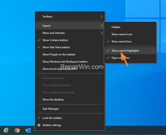Image resolution: width=166 pixels, height=135 pixels.
Task: Choose Show the desktop
Action: [70, 99]
